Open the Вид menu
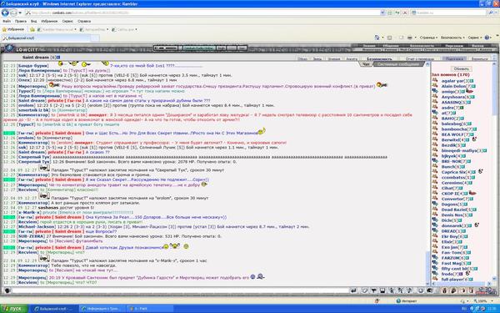This screenshot has height=313, width=500. pos(34,21)
